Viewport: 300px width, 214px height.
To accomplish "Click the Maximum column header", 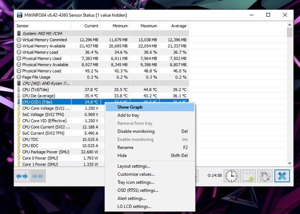I will tap(145, 26).
